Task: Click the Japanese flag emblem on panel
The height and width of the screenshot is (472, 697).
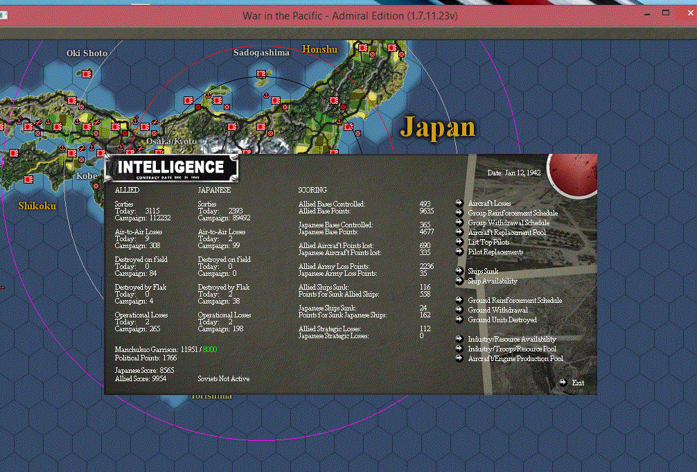Action: coord(572,175)
